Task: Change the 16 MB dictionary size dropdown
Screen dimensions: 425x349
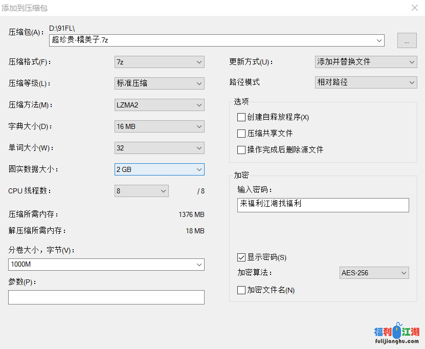Action: [x=159, y=126]
